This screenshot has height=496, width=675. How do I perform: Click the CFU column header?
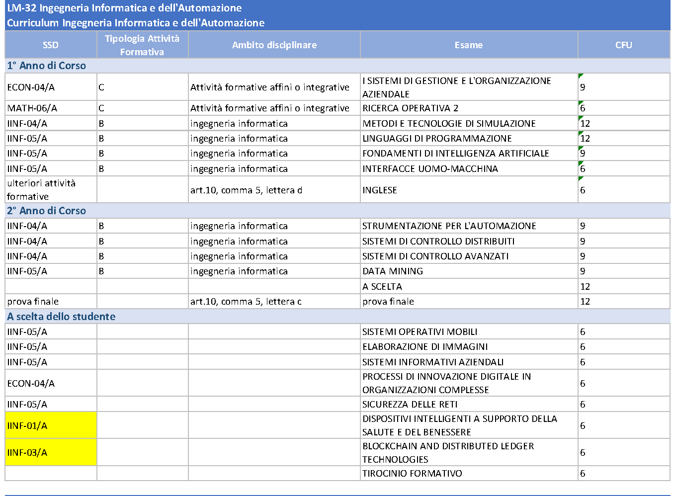click(624, 45)
